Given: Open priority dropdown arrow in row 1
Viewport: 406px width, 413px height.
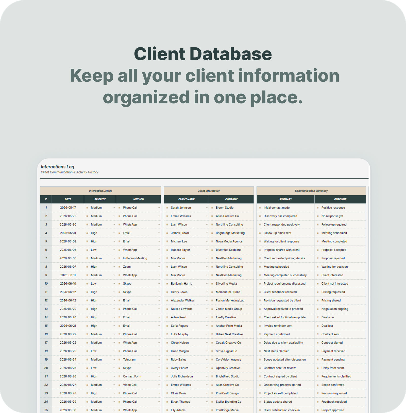Looking at the screenshot, I should pyautogui.click(x=114, y=208).
